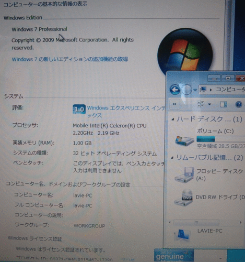The width and height of the screenshot is (245, 262).
Task: Click the 空き領域 28.5 GB text
Action: (221, 146)
